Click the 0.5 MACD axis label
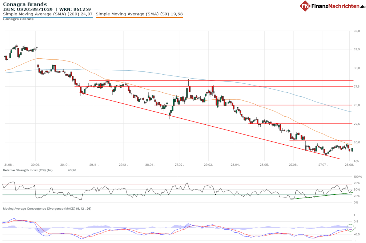This screenshot has height=243, width=366. point(356,222)
